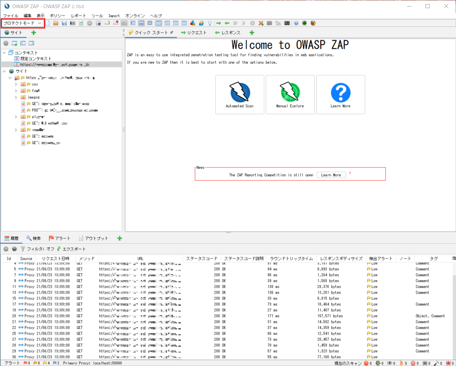Click the red X custom breakpoint icon
Image resolution: width=456 pixels, height=366 pixels.
[261, 23]
